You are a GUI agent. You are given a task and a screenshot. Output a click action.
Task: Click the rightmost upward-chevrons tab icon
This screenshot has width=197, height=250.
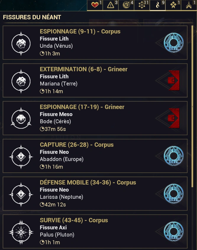coord(189,5)
